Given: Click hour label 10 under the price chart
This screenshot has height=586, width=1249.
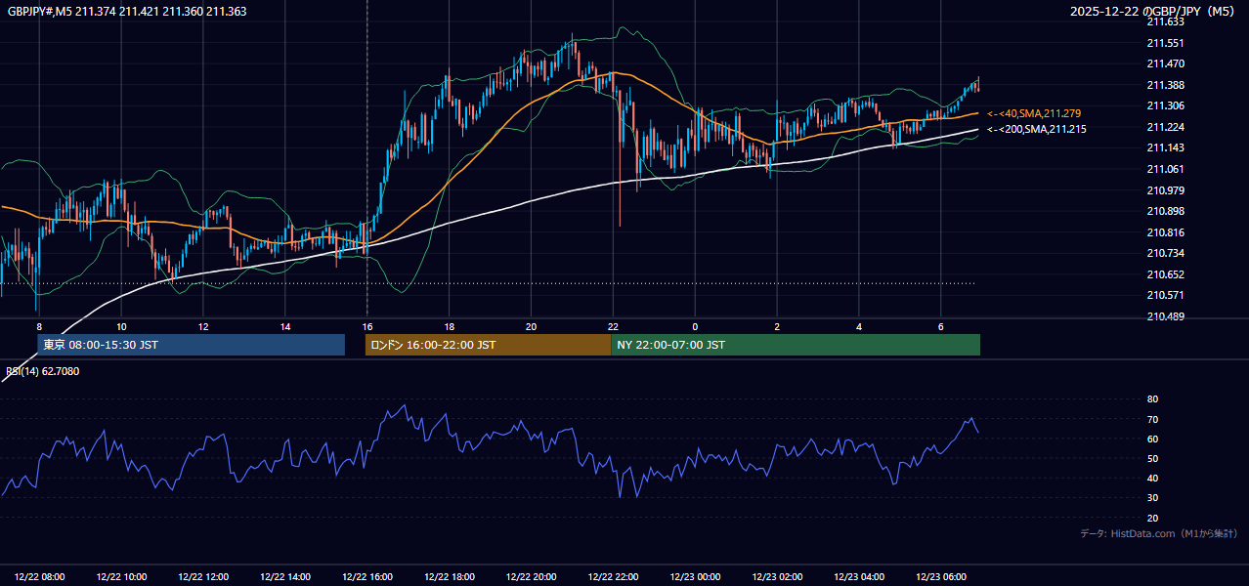Looking at the screenshot, I should pos(121,326).
